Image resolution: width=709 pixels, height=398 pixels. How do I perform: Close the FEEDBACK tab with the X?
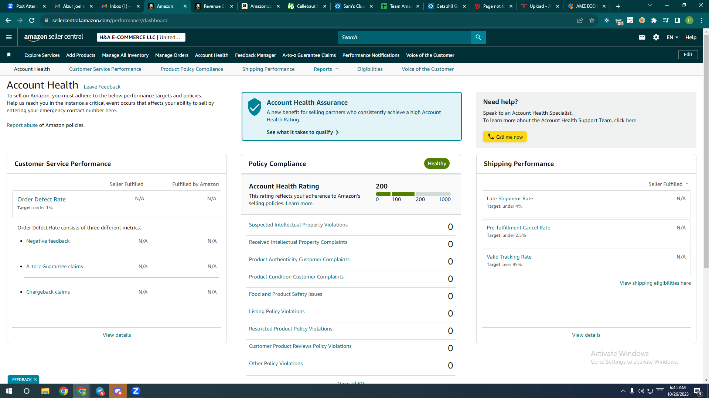tap(35, 380)
